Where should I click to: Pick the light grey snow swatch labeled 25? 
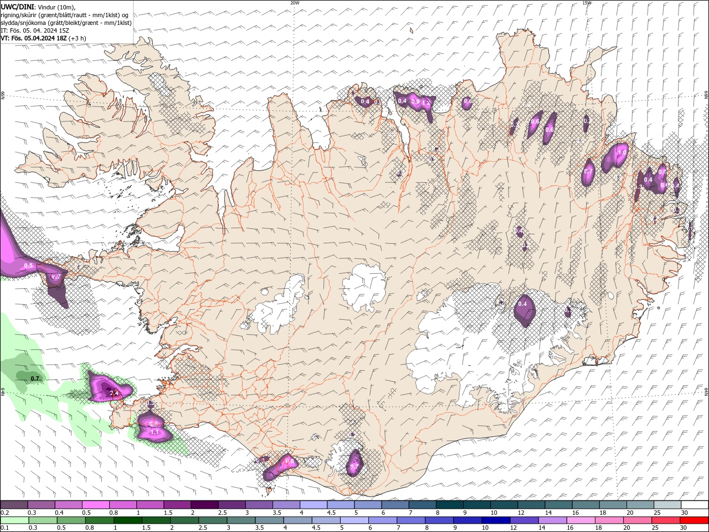pyautogui.click(x=667, y=505)
